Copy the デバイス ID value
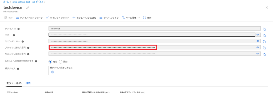 coord(264,29)
